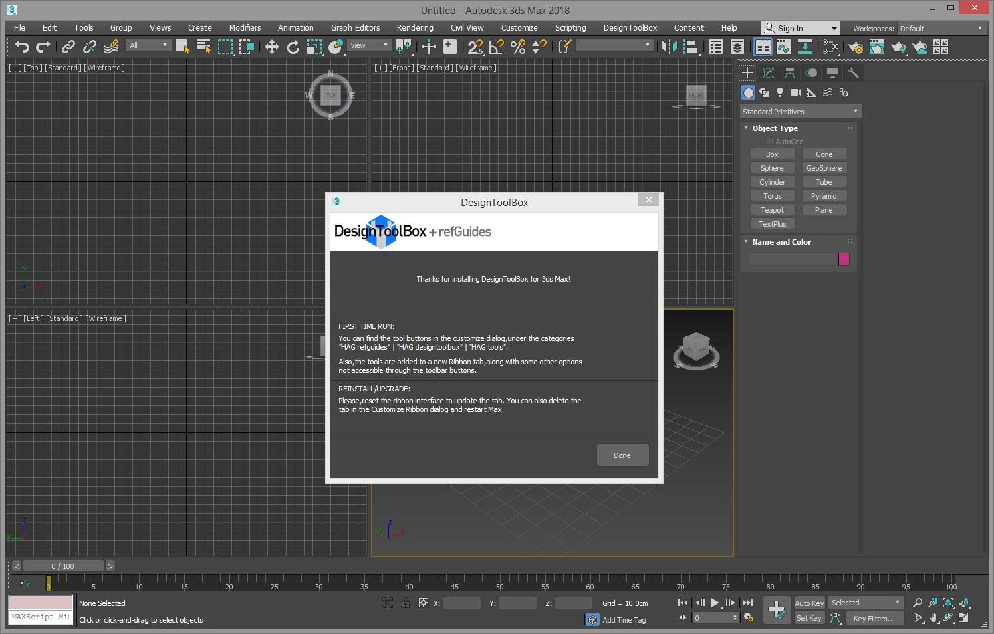The height and width of the screenshot is (634, 994).
Task: Toggle the 2.5D Snaps button
Action: tap(475, 47)
